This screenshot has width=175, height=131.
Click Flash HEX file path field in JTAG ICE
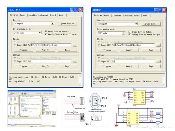[x=51, y=45]
